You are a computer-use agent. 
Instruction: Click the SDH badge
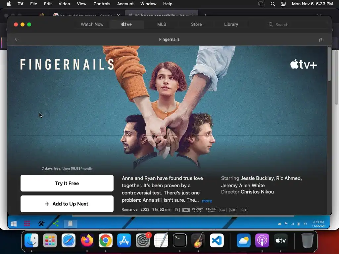tap(233, 210)
